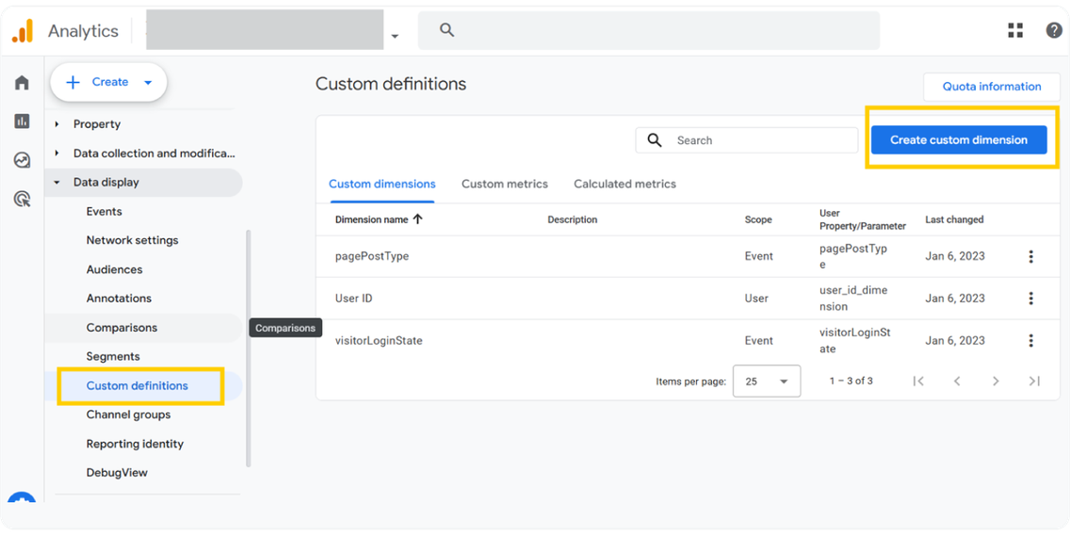Open Channel groups in the sidebar
The image size is (1070, 535).
(x=128, y=414)
